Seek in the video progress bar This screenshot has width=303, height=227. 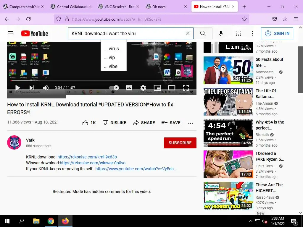[x=102, y=80]
